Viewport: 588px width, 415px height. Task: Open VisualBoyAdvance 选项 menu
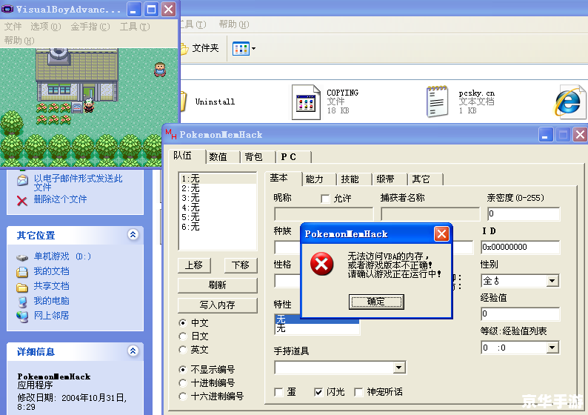click(x=46, y=27)
